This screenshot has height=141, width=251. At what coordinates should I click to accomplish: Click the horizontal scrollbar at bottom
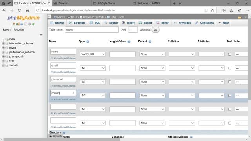pos(62,139)
